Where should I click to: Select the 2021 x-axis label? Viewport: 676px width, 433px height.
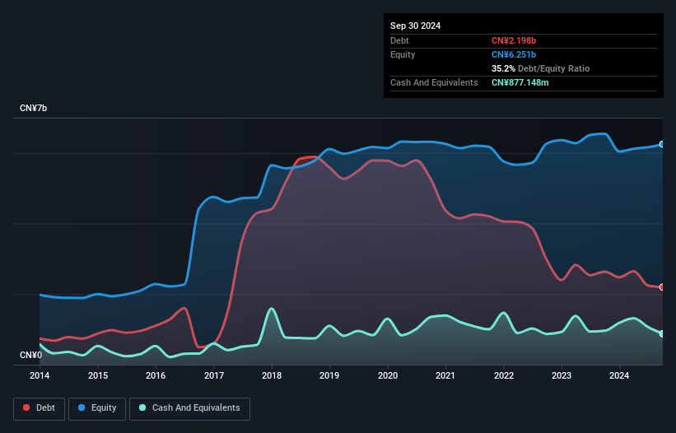pos(445,375)
